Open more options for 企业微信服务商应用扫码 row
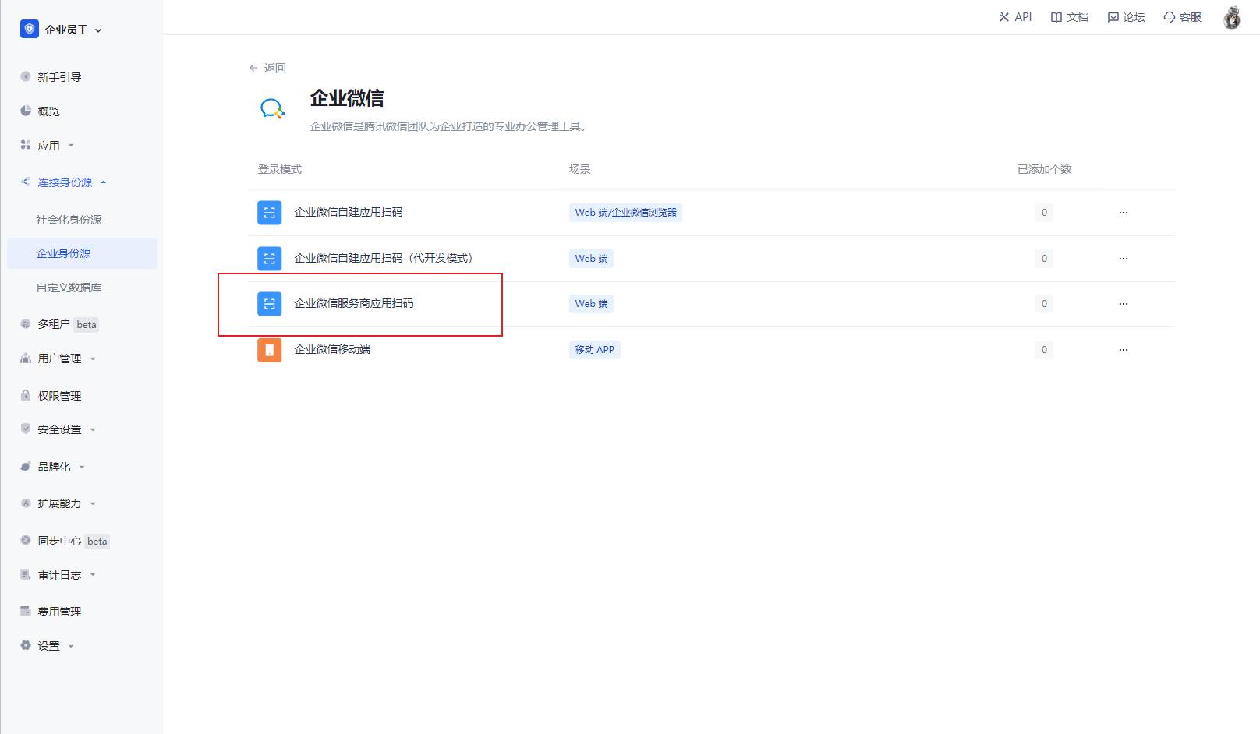This screenshot has width=1260, height=734. (1123, 304)
